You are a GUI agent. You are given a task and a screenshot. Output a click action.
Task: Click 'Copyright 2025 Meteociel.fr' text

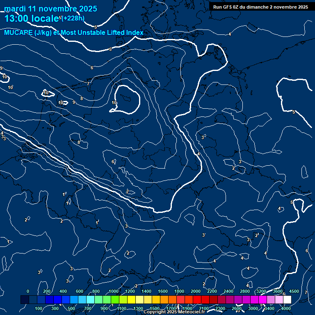pos(174,312)
